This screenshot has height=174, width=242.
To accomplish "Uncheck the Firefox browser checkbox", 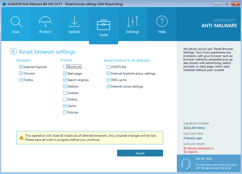I will [x=21, y=80].
